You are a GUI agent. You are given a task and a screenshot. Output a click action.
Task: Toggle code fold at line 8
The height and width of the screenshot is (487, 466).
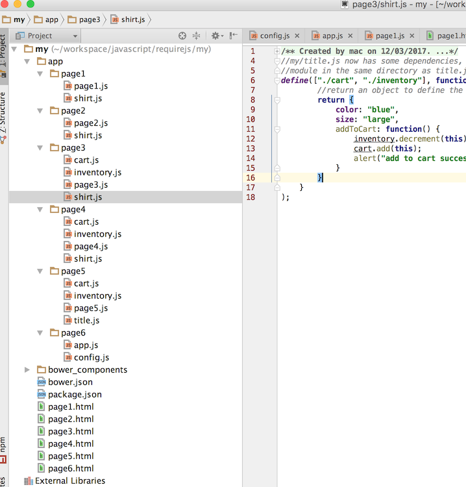click(277, 100)
